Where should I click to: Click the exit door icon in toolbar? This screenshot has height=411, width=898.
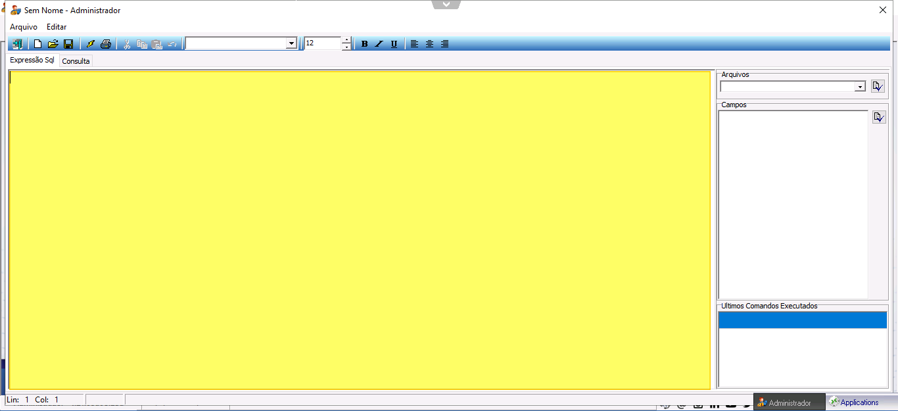pyautogui.click(x=18, y=44)
